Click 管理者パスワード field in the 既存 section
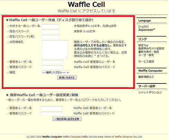 coord(51,113)
